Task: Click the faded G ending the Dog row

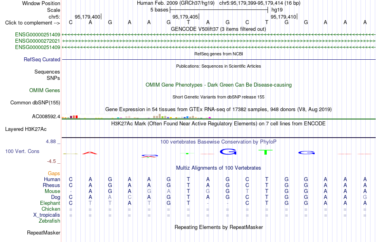Action: pyautogui.click(x=365, y=197)
